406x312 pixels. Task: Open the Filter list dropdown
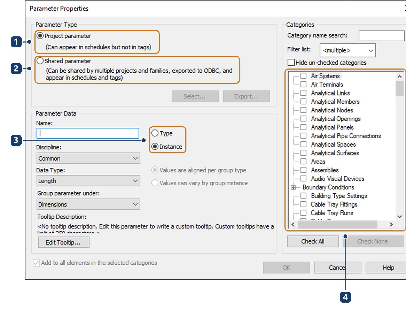(x=348, y=50)
